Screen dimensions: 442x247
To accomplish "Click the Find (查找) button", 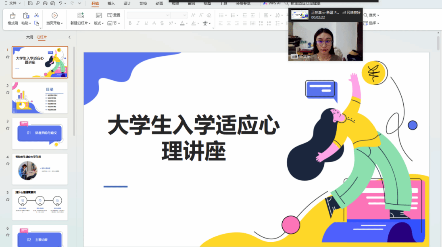I will tap(371, 15).
